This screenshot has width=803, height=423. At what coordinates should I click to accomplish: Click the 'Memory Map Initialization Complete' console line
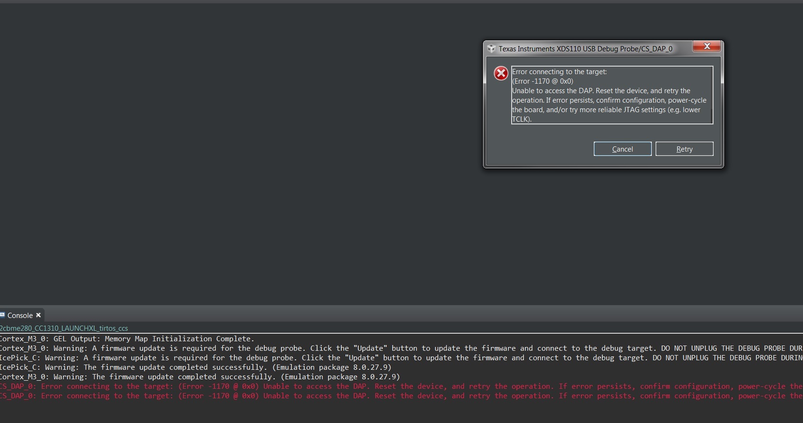click(x=127, y=339)
